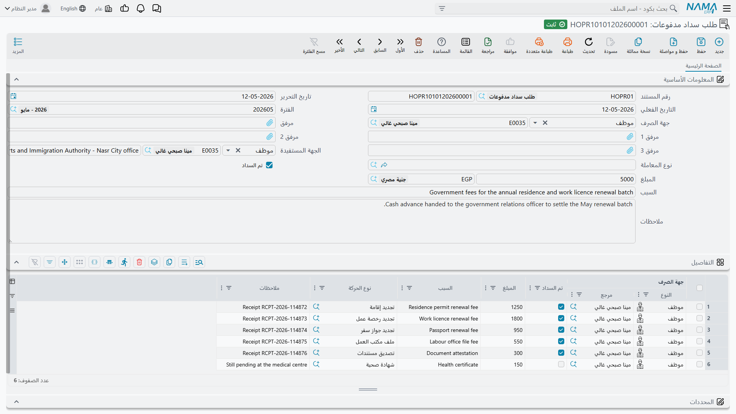Click the حفظ save icon
This screenshot has height=414, width=736.
point(701,42)
